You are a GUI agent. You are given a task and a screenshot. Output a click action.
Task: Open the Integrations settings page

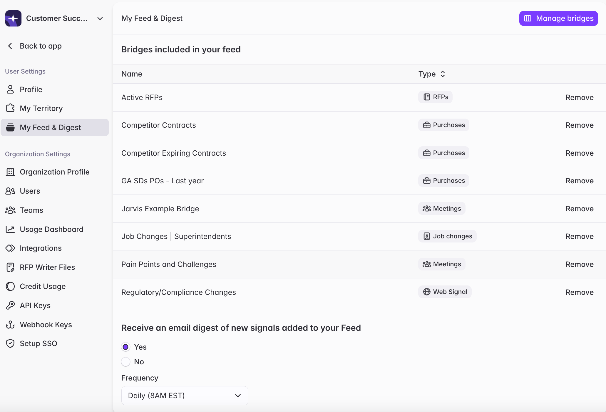(x=55, y=248)
